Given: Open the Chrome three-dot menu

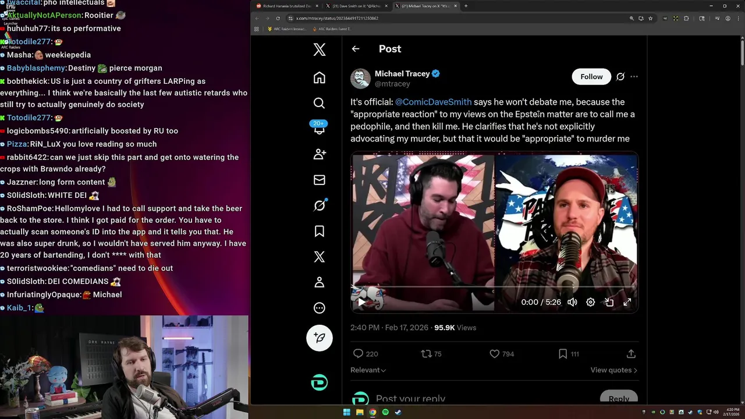Looking at the screenshot, I should click(x=739, y=18).
